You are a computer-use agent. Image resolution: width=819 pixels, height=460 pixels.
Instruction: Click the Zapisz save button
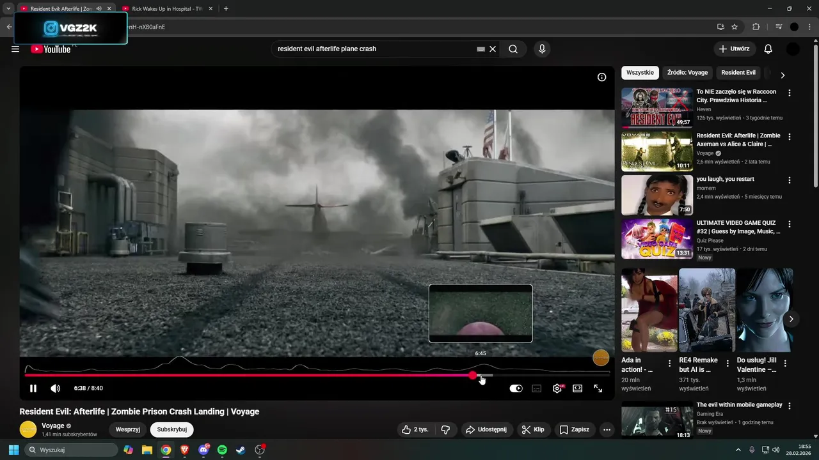coord(575,429)
